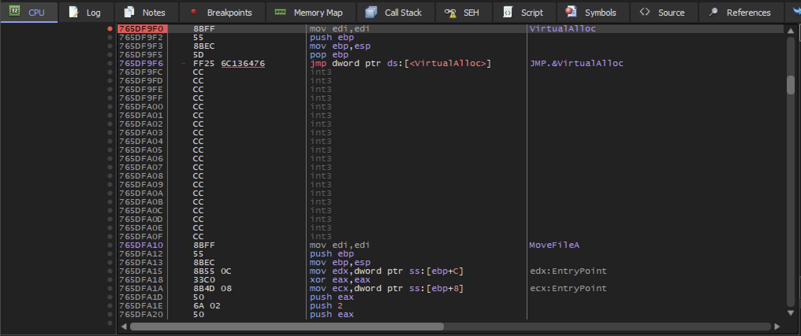The height and width of the screenshot is (336, 801).
Task: Click the Call Stack windows icon
Action: point(371,12)
